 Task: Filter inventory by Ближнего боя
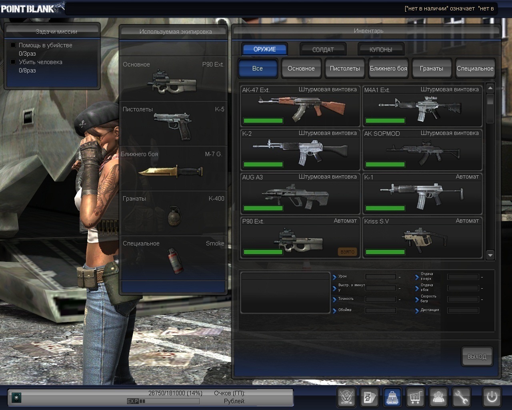tap(388, 68)
